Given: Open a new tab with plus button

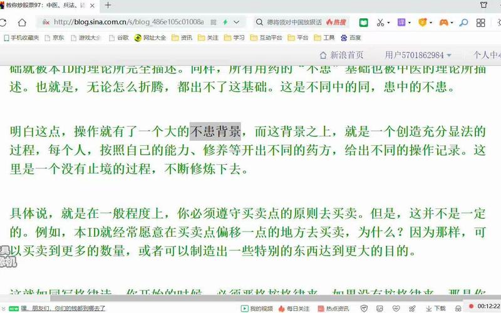Looking at the screenshot, I should click(108, 5).
